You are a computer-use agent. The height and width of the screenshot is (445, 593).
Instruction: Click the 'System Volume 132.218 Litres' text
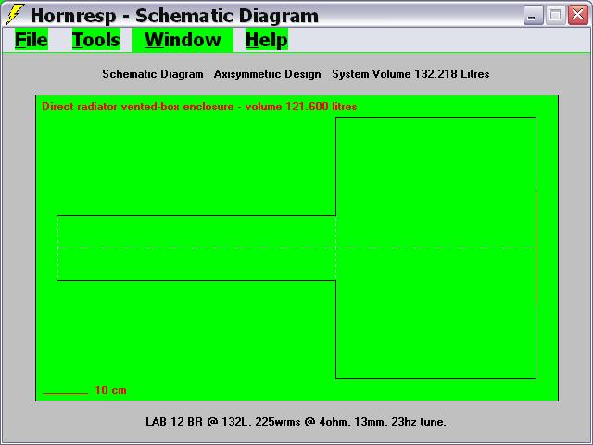410,74
